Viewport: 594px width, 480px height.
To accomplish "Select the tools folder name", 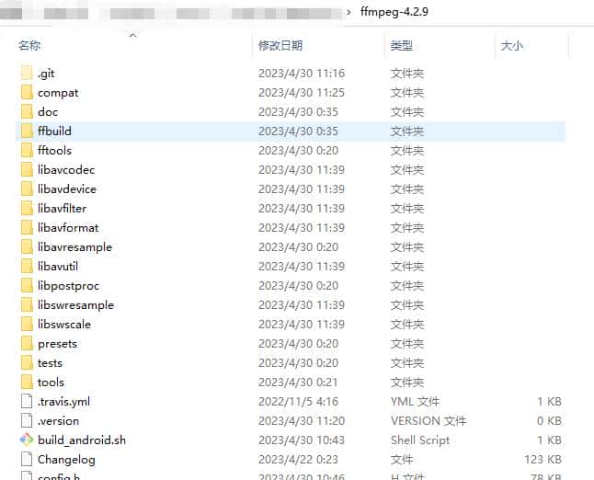I will coord(51,383).
